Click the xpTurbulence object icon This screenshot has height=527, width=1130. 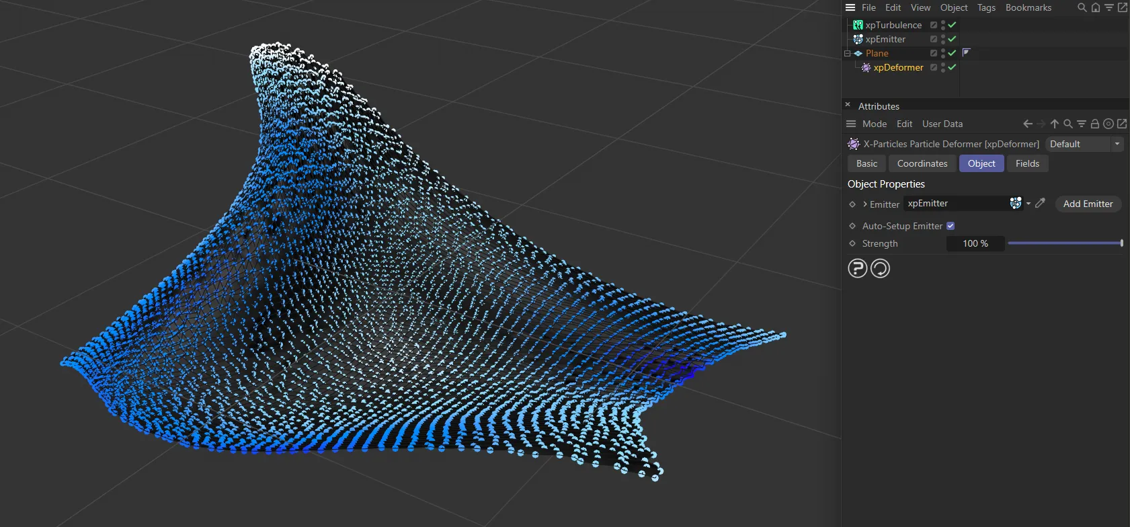coord(858,25)
